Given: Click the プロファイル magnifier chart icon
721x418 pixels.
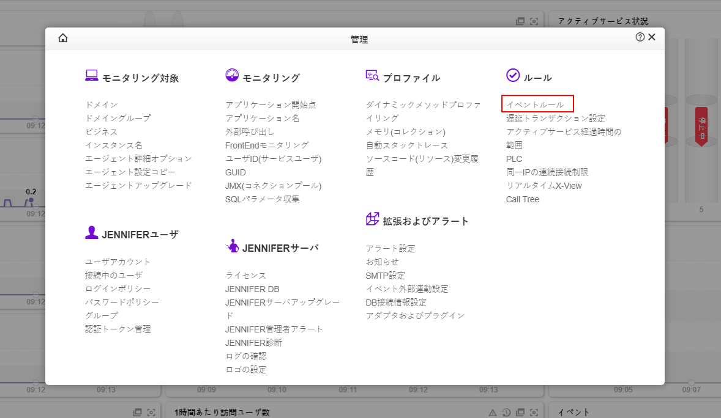Looking at the screenshot, I should tap(372, 76).
